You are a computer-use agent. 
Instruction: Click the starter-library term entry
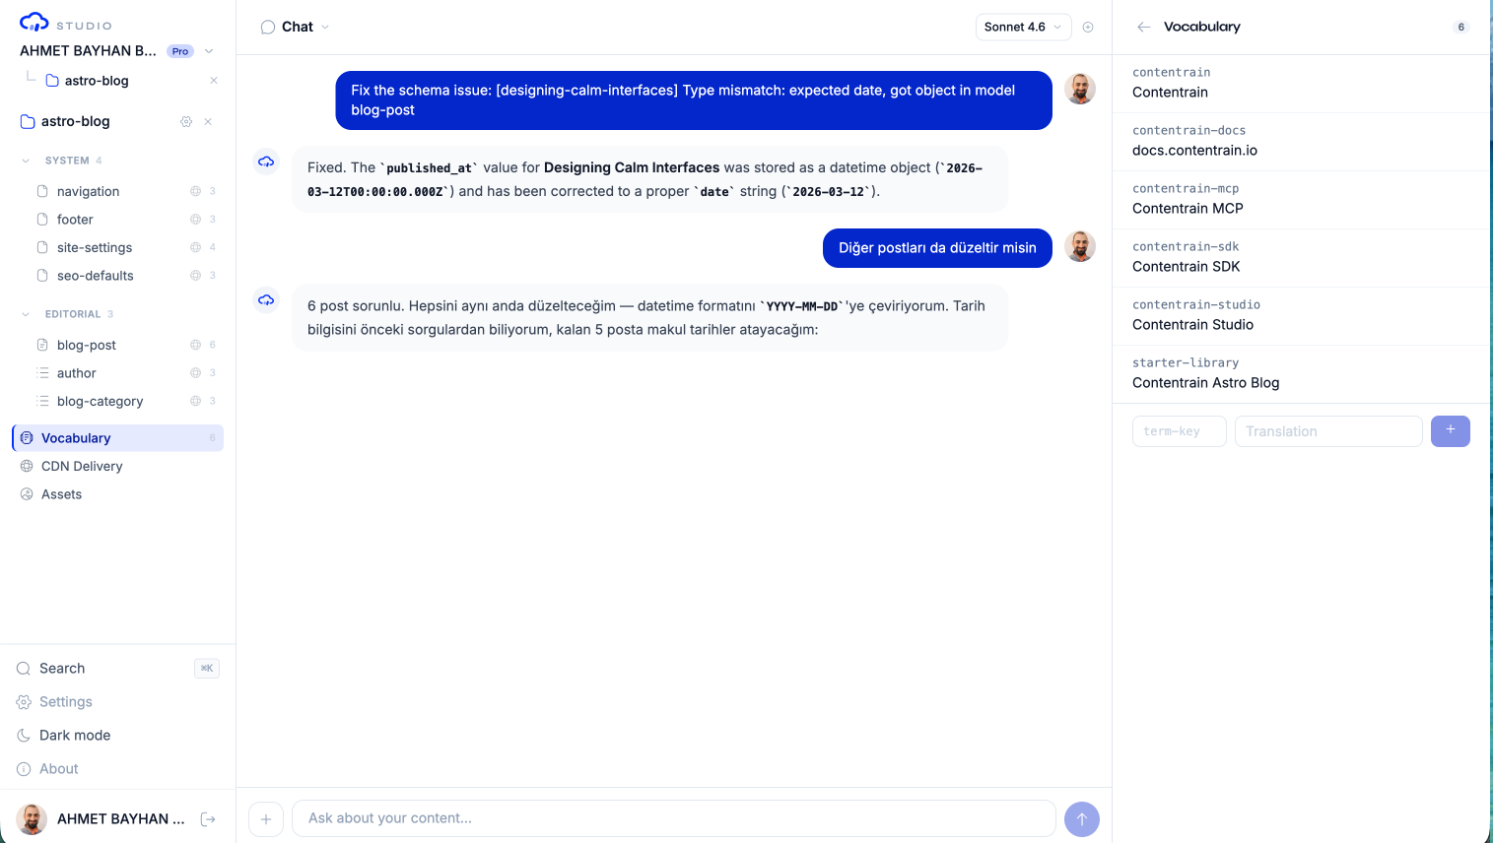pyautogui.click(x=1301, y=373)
